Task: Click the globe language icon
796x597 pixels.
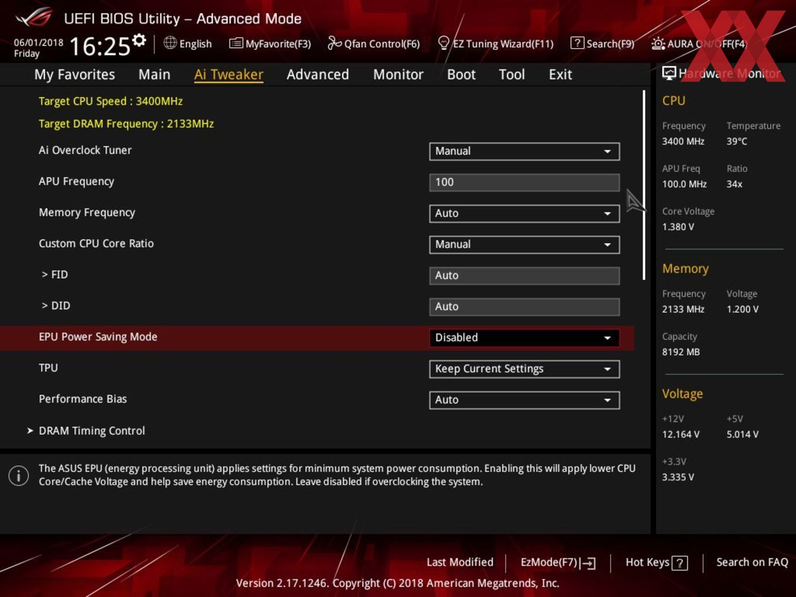Action: click(x=170, y=43)
